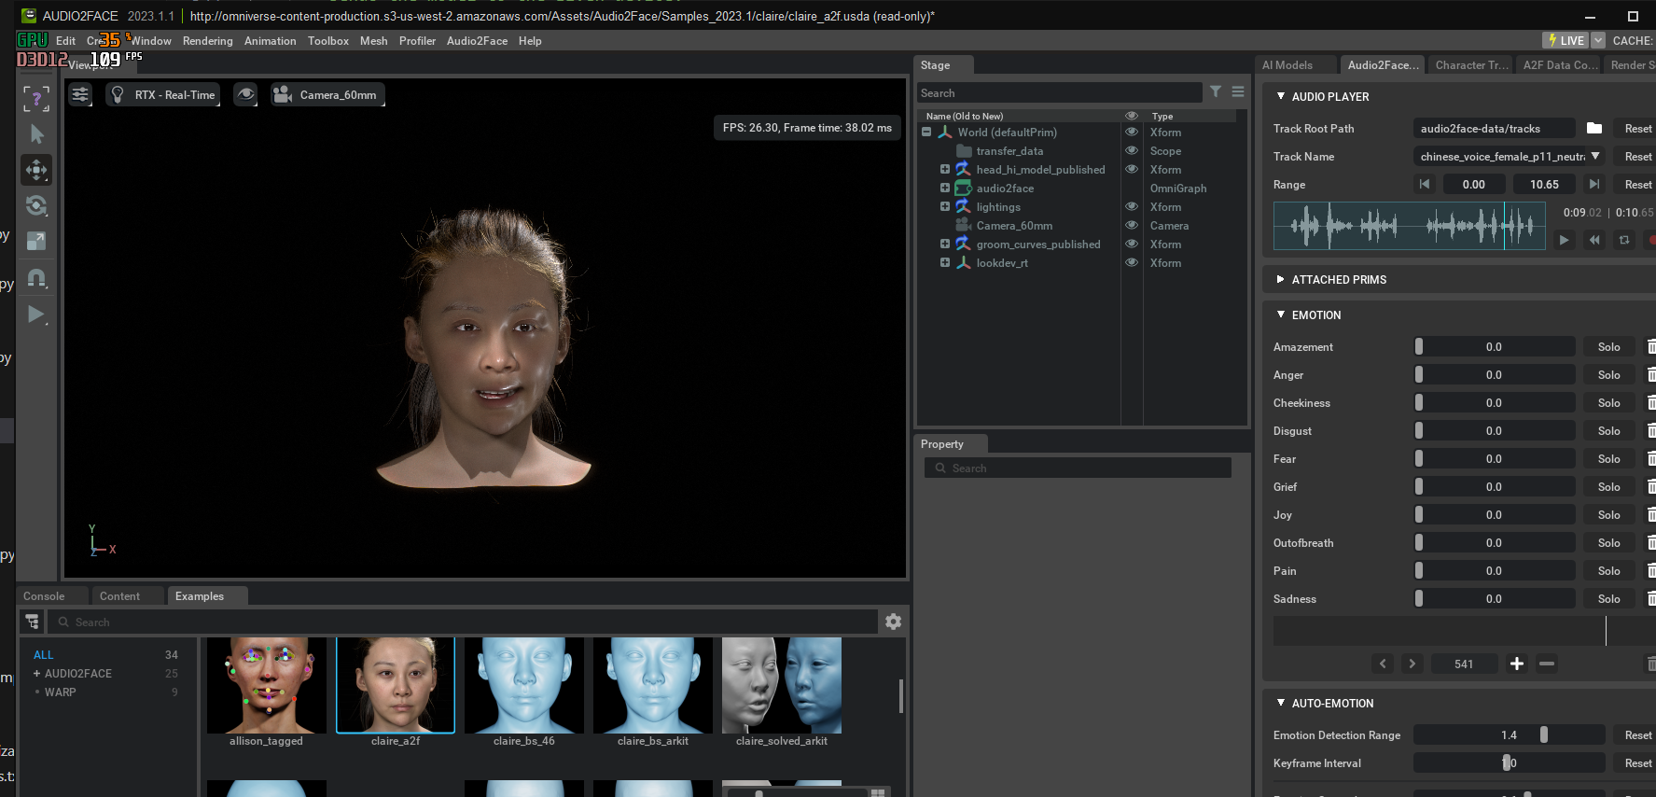Hide the lightings prim visibility eye
Screen dimensions: 1656x797
(1132, 206)
